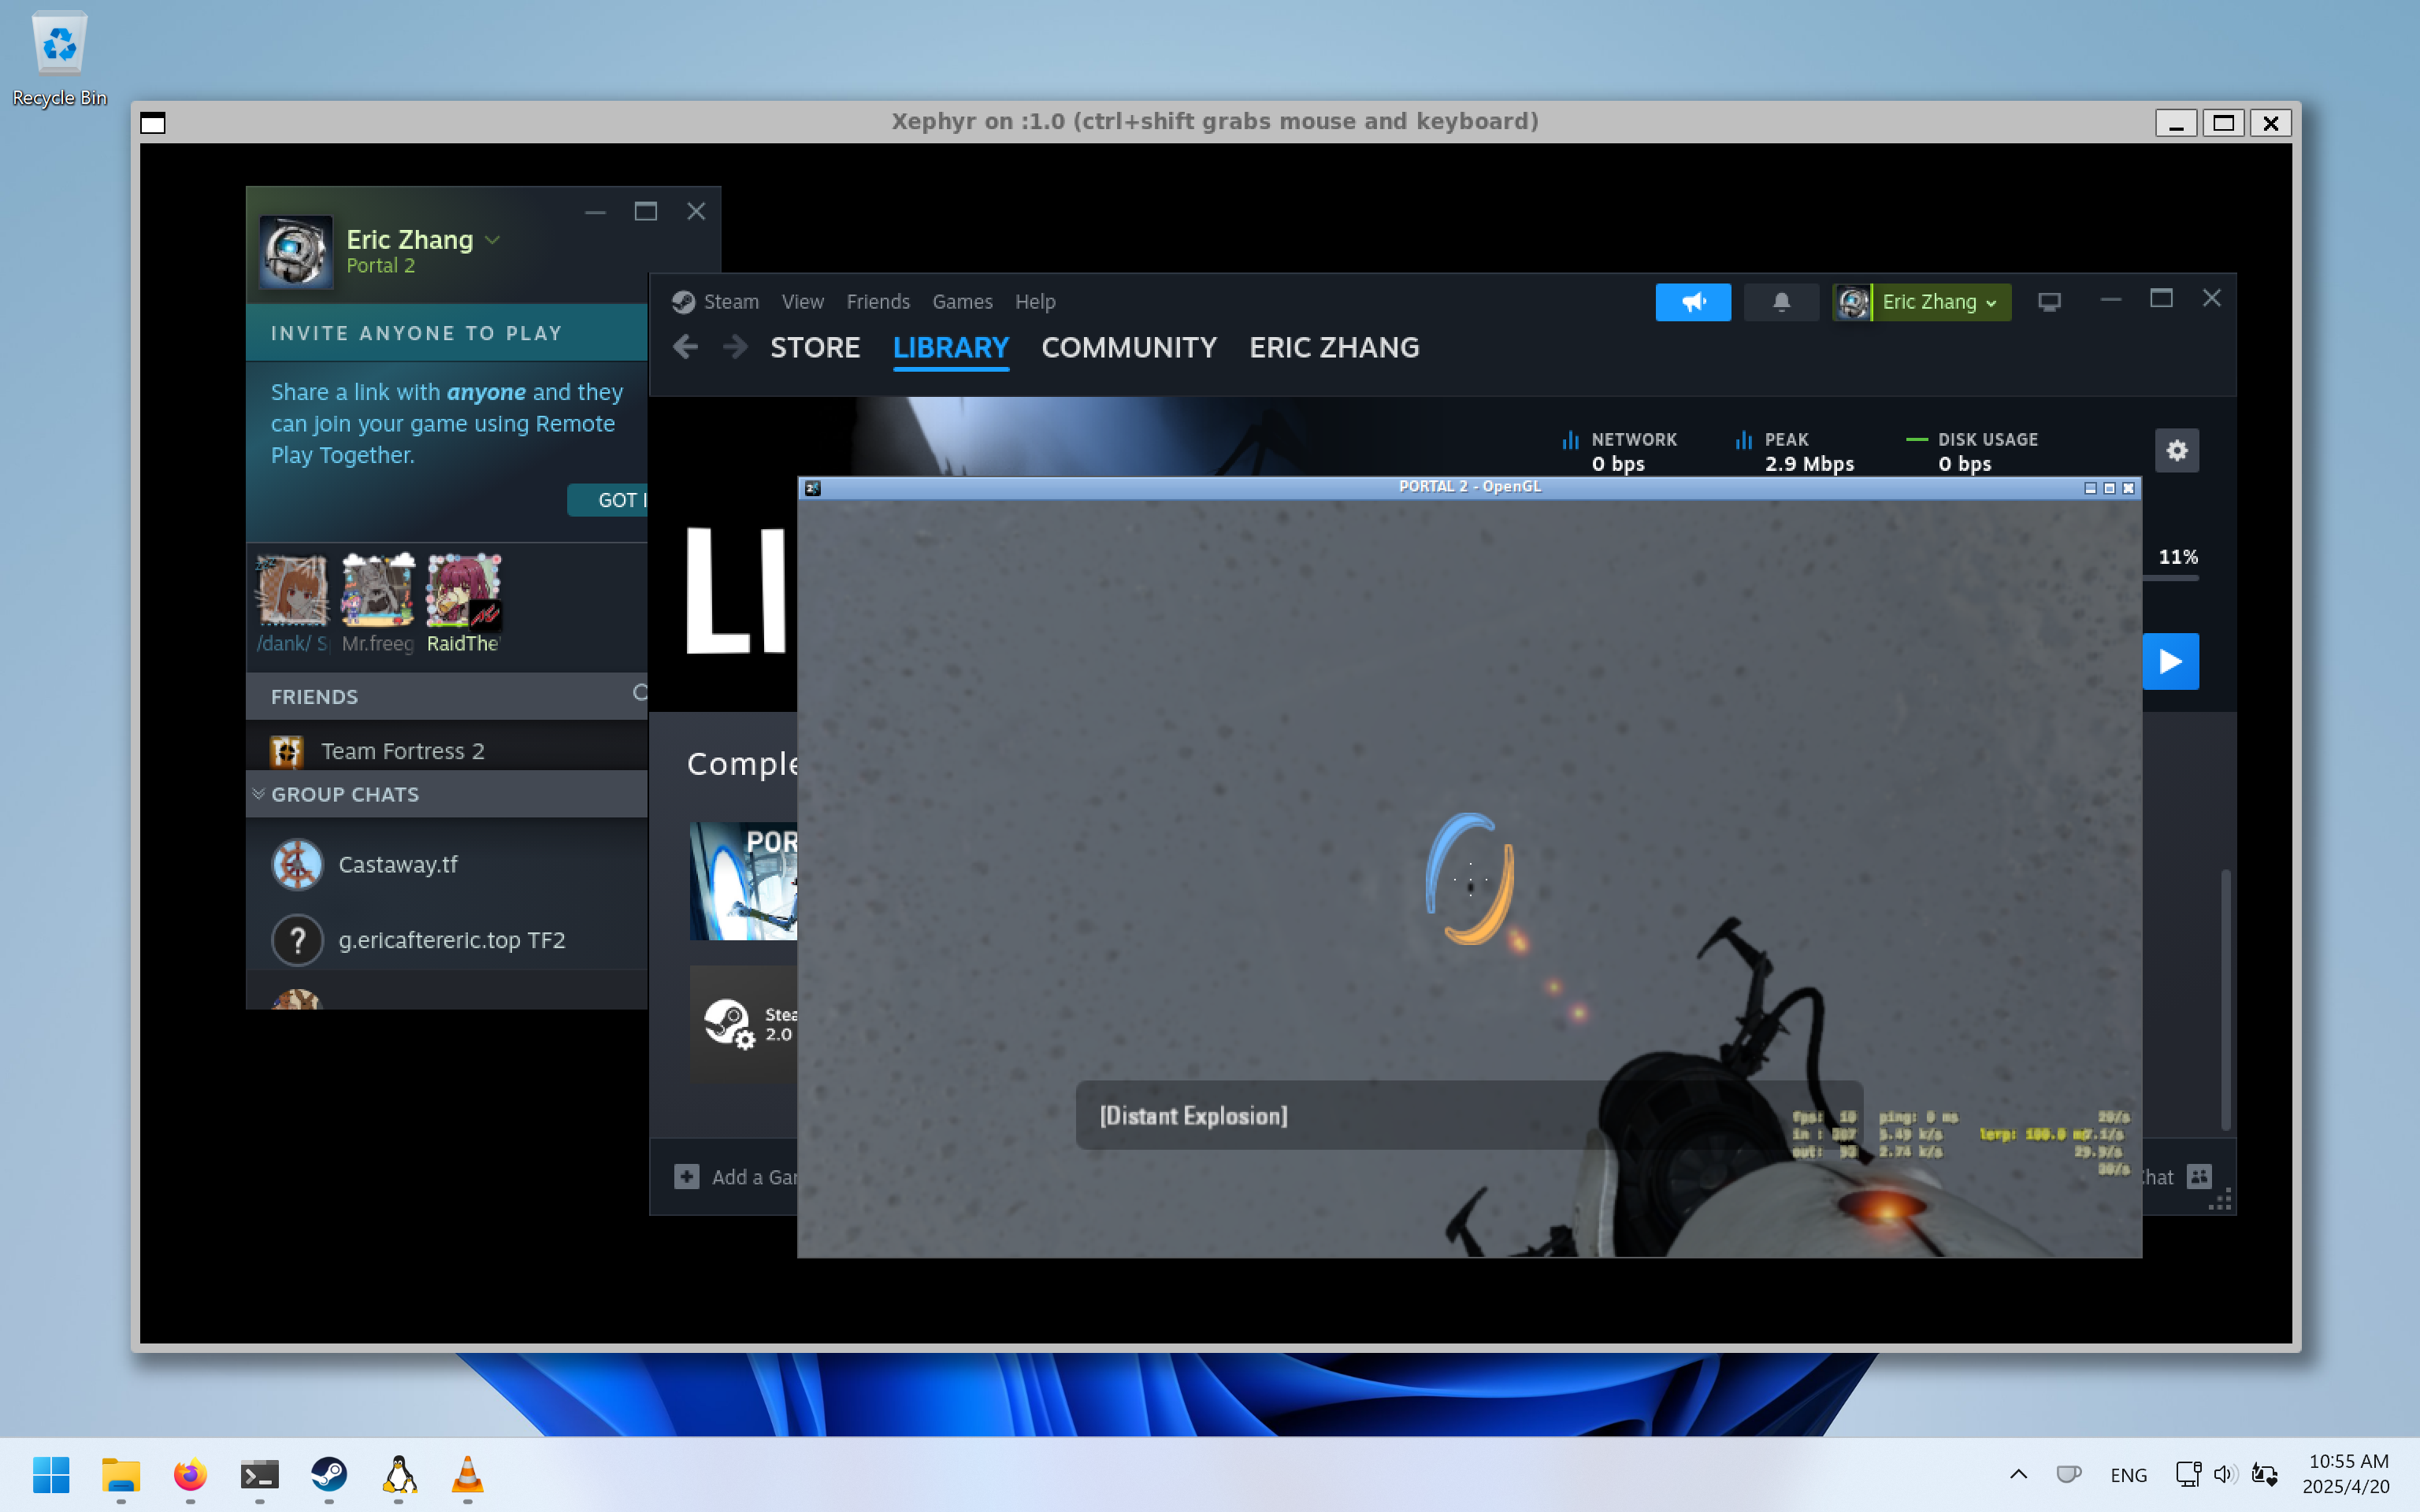Viewport: 2420px width, 1512px height.
Task: Open Mr.freeg friend avatar
Action: (x=377, y=590)
